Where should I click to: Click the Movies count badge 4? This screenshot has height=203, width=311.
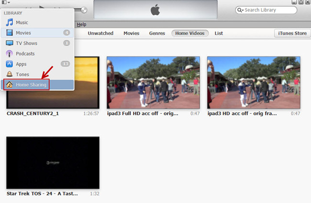[x=67, y=32]
